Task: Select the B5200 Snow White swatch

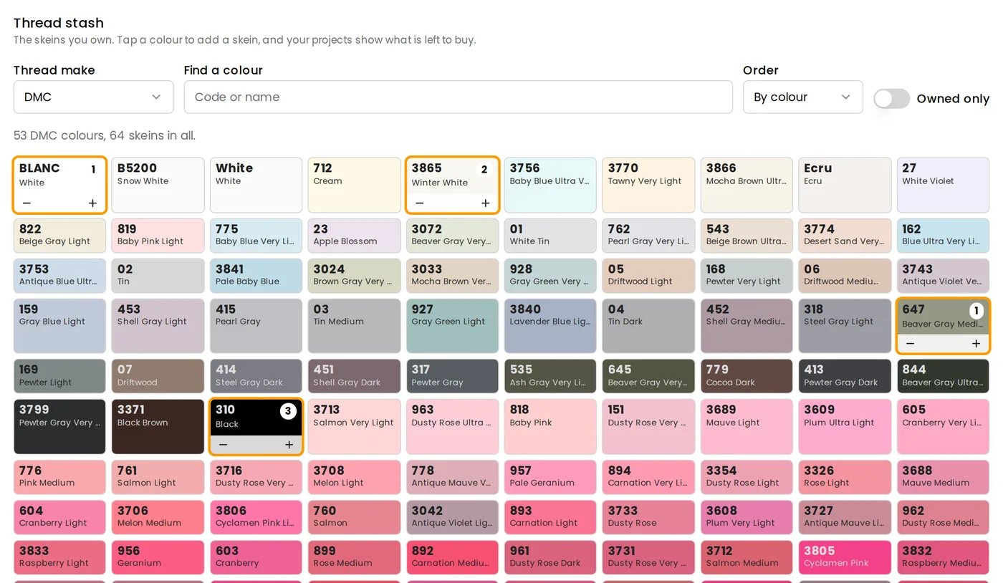Action: click(158, 185)
